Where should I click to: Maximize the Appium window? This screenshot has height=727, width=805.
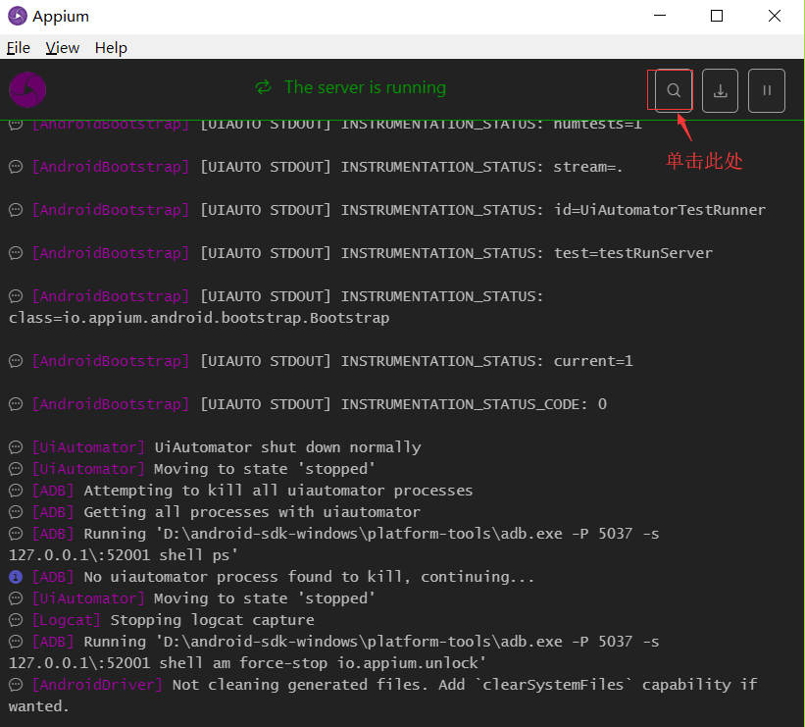717,16
